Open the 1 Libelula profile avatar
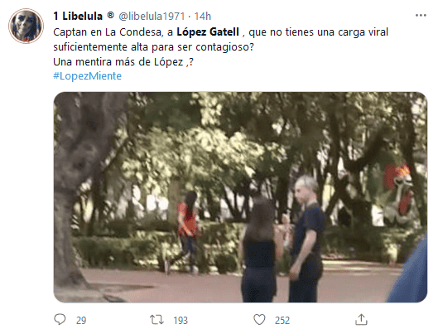The image size is (438, 334). point(26,26)
